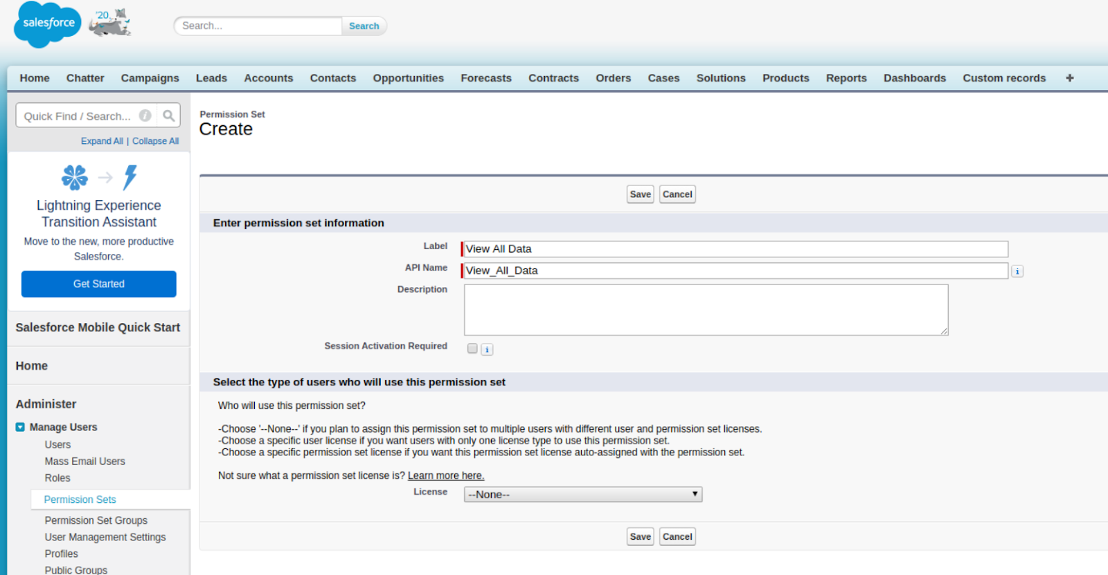
Task: Click the Quick Find info icon
Action: click(145, 116)
